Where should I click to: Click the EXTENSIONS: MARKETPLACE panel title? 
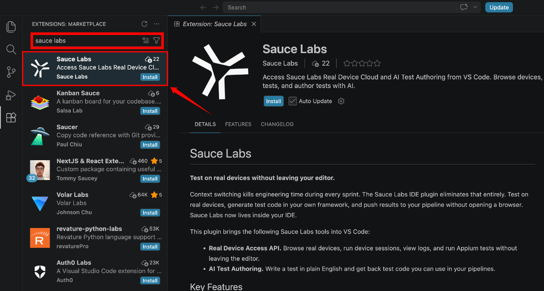69,24
